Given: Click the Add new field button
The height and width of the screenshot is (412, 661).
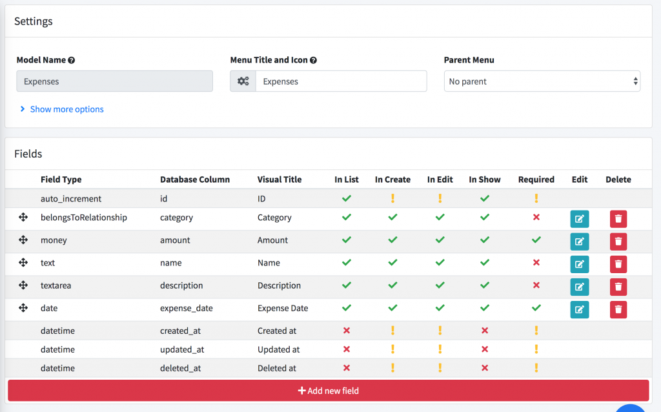Looking at the screenshot, I should [330, 390].
